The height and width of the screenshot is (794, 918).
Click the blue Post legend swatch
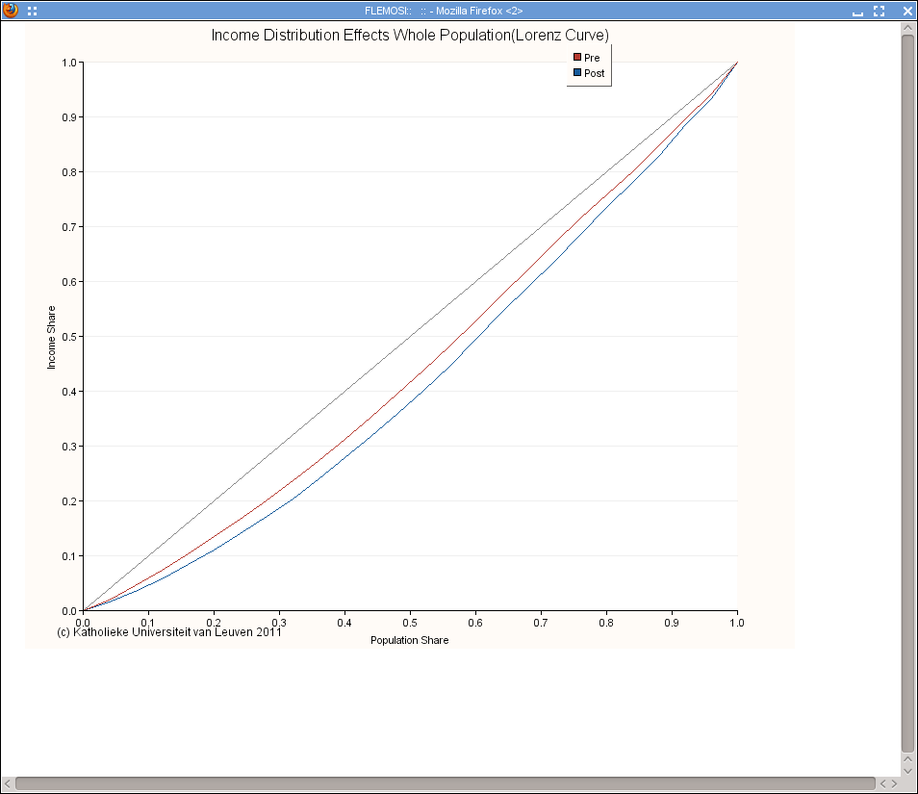pos(577,73)
